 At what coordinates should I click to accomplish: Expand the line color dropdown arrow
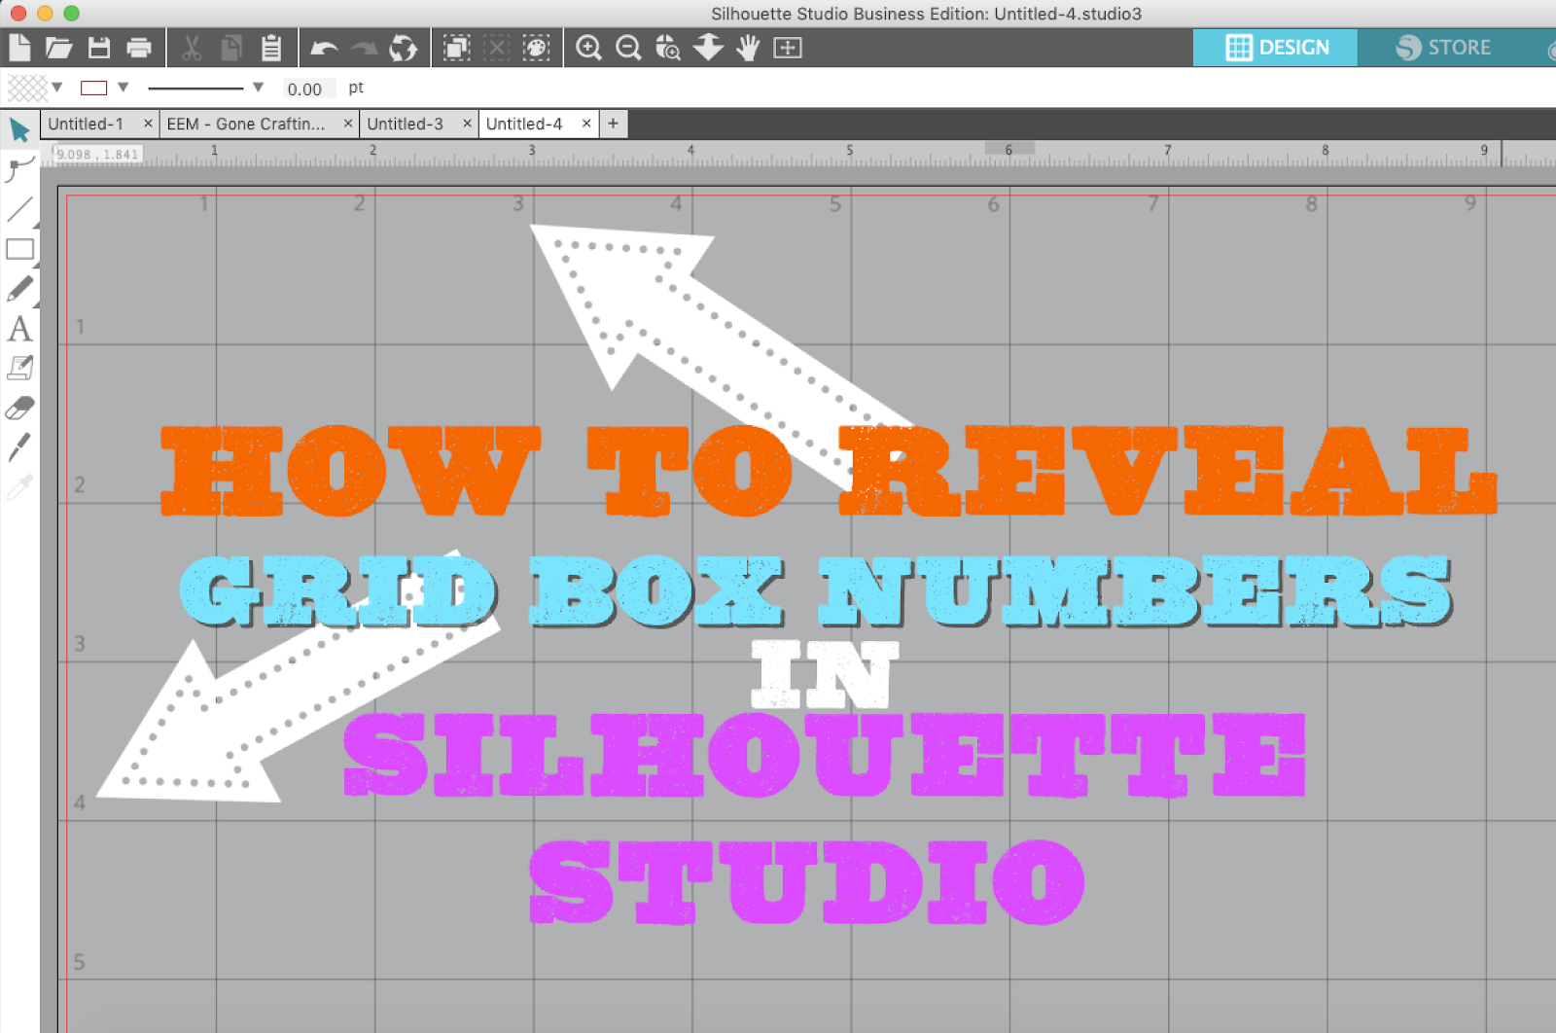tap(124, 88)
